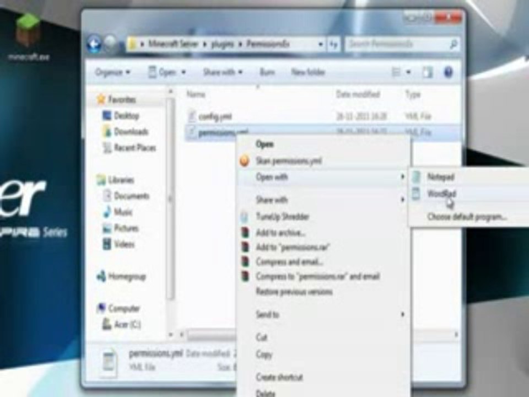Sort by Date modified column header

point(358,94)
